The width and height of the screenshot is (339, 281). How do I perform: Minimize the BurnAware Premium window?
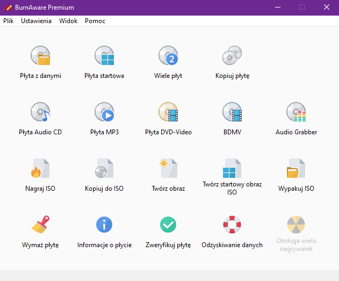coord(278,8)
